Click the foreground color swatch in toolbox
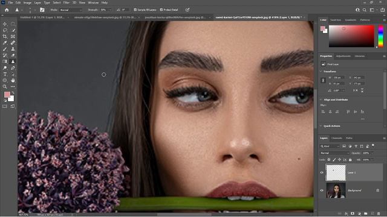 pyautogui.click(x=7, y=95)
